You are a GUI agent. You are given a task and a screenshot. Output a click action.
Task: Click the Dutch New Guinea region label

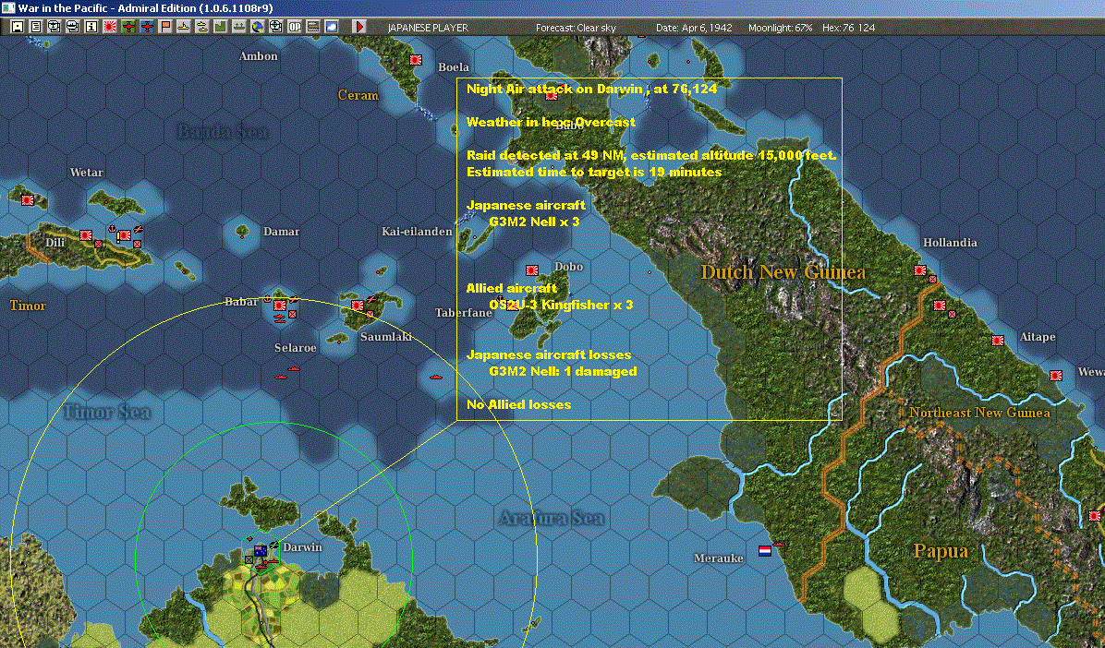coord(783,272)
